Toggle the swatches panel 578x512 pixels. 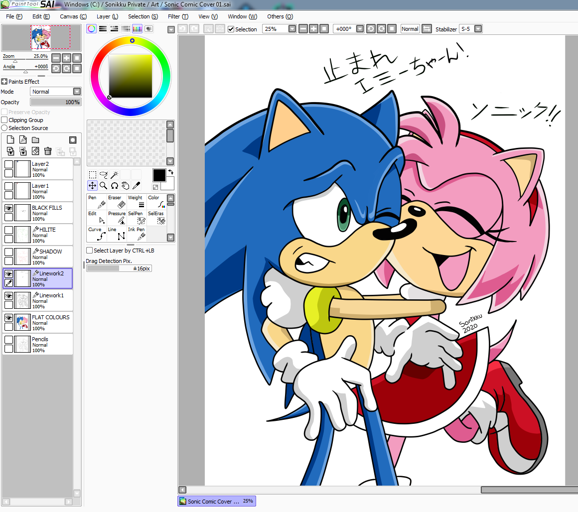click(137, 29)
